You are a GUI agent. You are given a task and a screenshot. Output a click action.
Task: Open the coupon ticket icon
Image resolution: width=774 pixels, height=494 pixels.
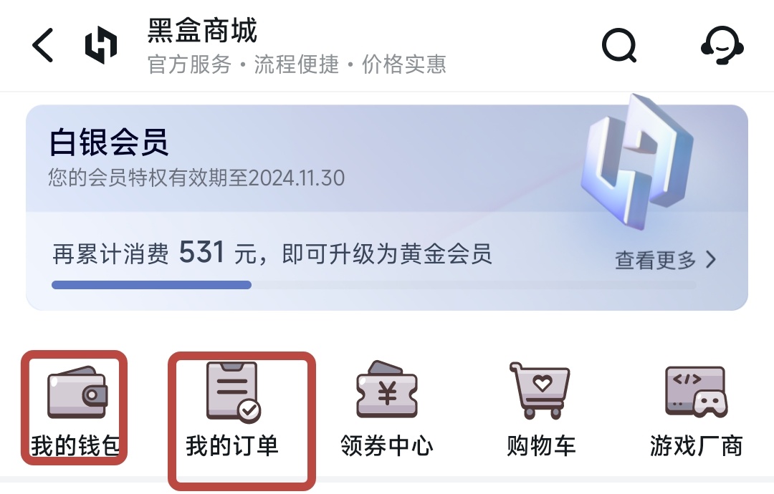tap(387, 389)
